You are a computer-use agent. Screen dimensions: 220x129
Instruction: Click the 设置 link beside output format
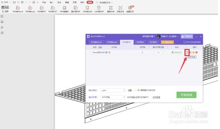(130, 90)
